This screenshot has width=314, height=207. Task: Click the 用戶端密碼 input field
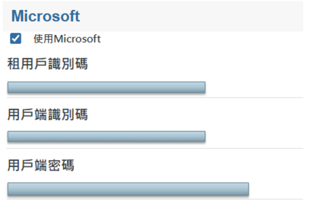(x=128, y=189)
